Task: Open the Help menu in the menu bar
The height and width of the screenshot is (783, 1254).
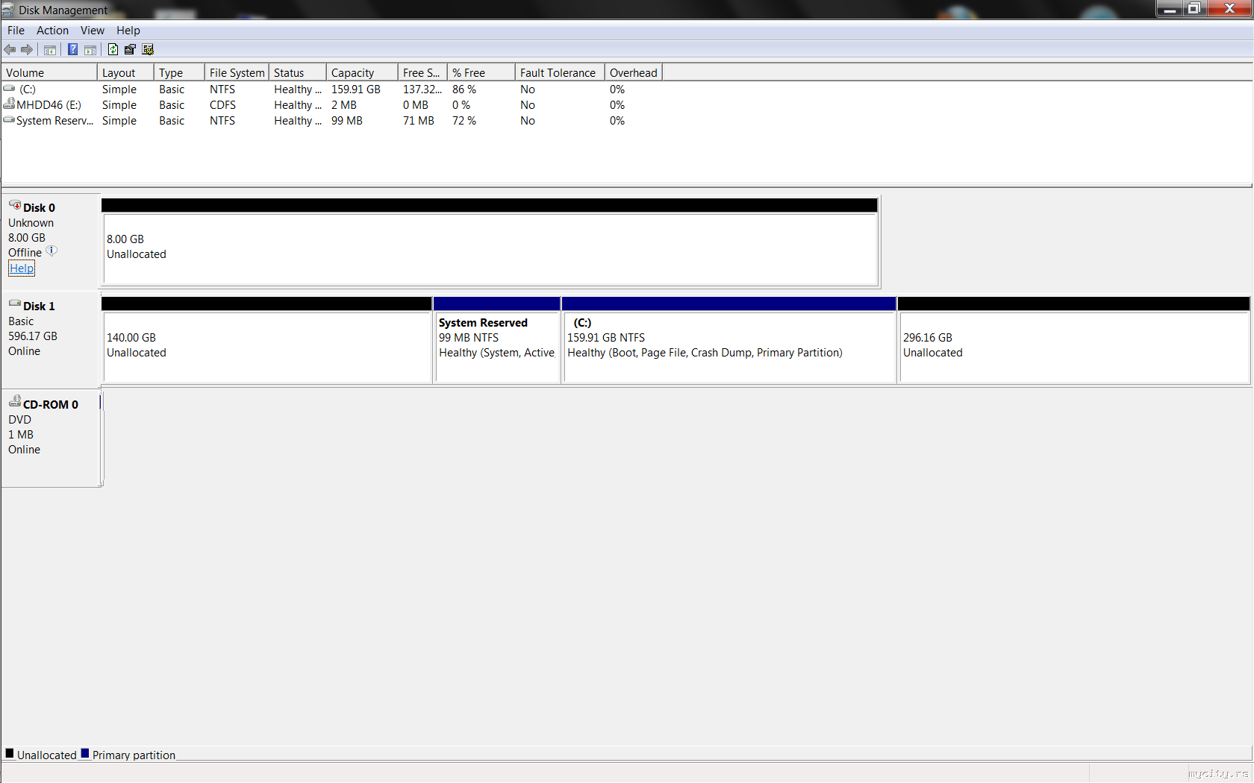Action: (x=128, y=31)
